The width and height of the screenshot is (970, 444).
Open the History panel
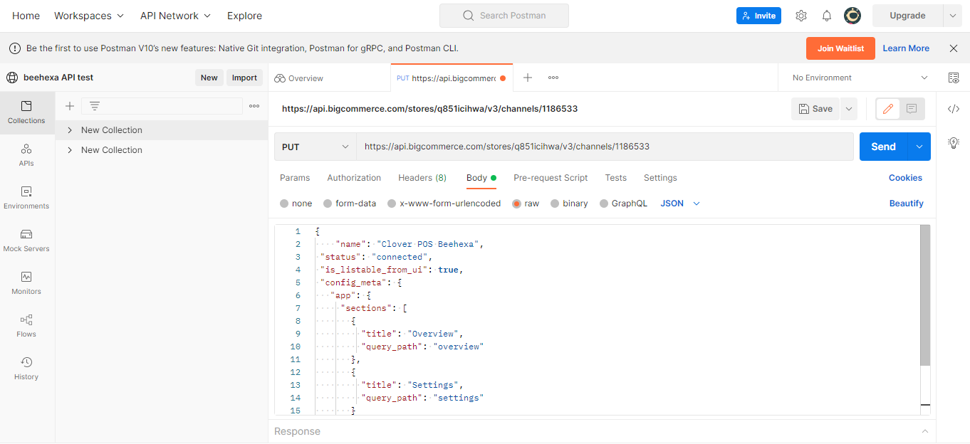pos(26,369)
